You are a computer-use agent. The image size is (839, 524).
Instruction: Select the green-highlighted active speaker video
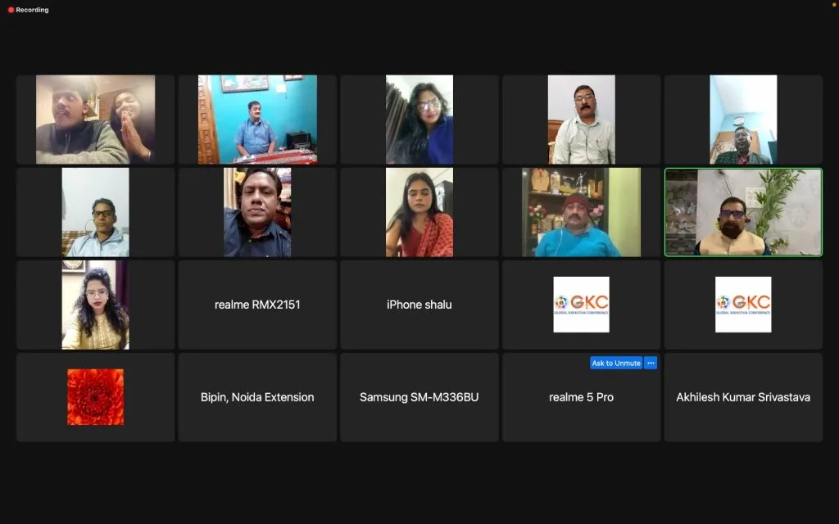[x=743, y=212]
